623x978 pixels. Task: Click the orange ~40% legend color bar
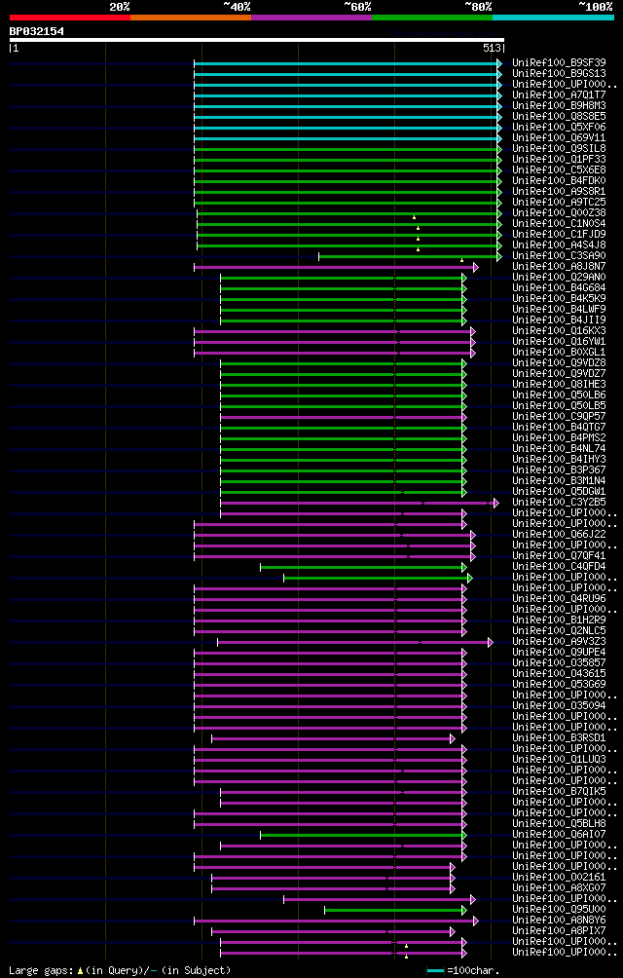191,18
